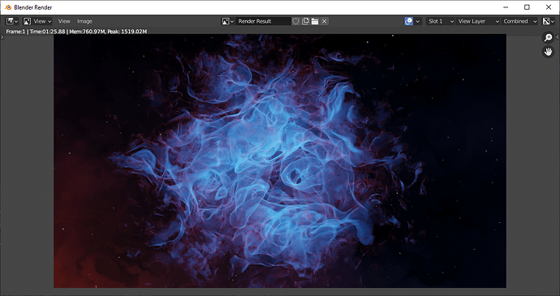Toggle the gizmo display button
The width and height of the screenshot is (560, 296).
point(409,21)
